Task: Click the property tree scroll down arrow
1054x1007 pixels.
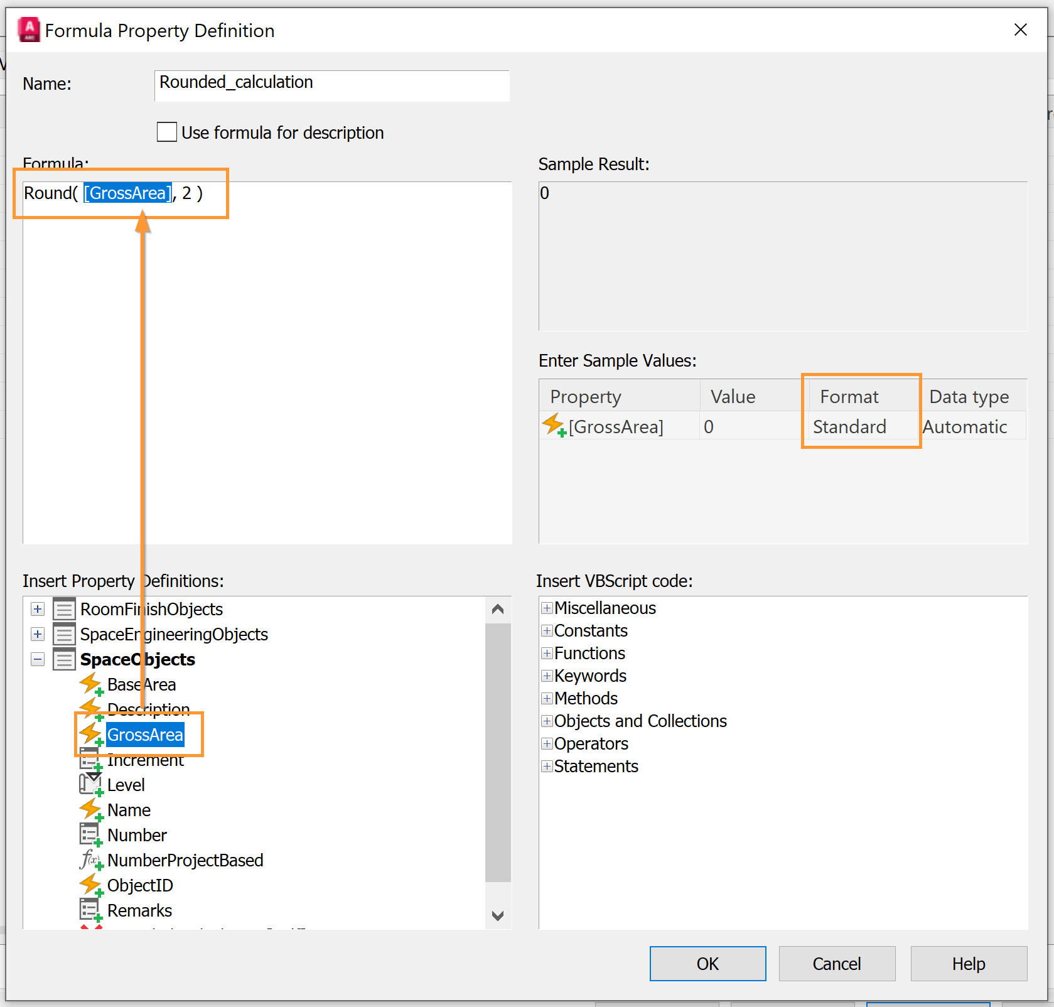Action: click(498, 915)
